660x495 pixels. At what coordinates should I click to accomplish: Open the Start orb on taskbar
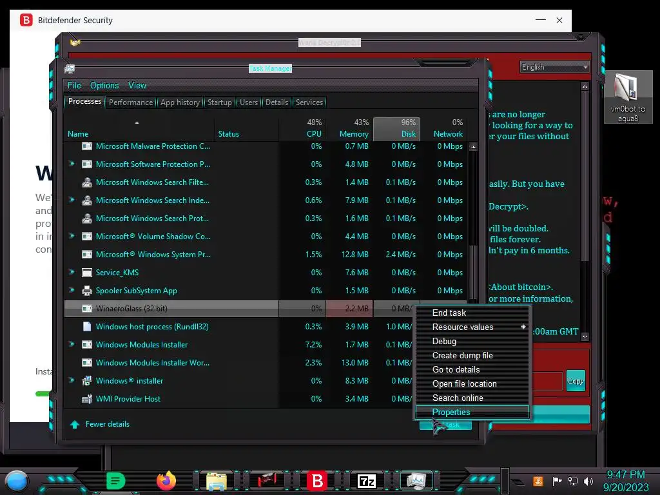17,481
